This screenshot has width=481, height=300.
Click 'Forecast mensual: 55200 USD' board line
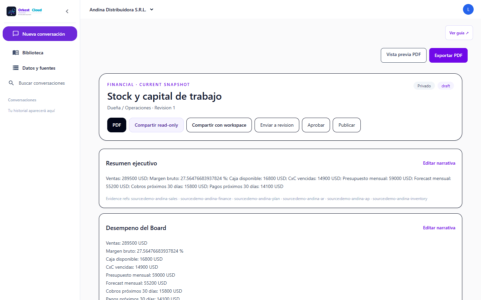tap(136, 283)
